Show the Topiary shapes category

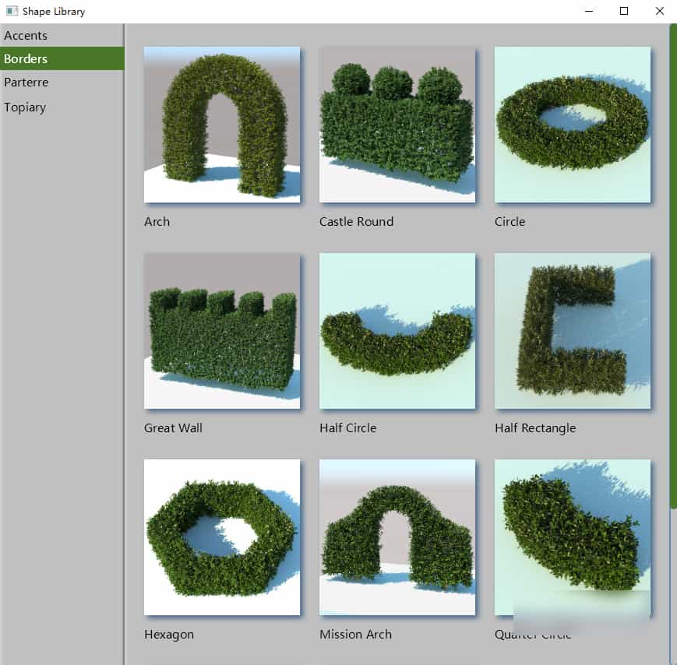point(25,107)
